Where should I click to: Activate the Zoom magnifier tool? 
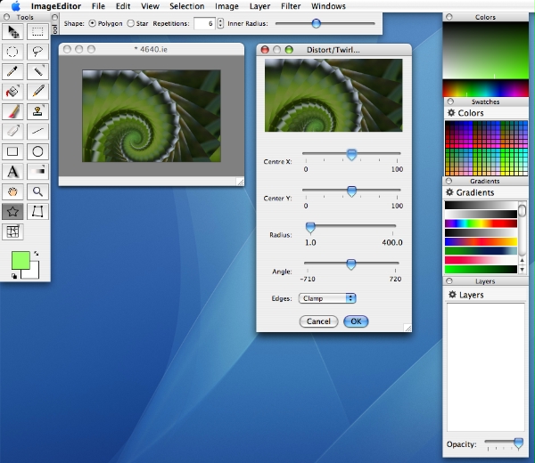[x=38, y=191]
